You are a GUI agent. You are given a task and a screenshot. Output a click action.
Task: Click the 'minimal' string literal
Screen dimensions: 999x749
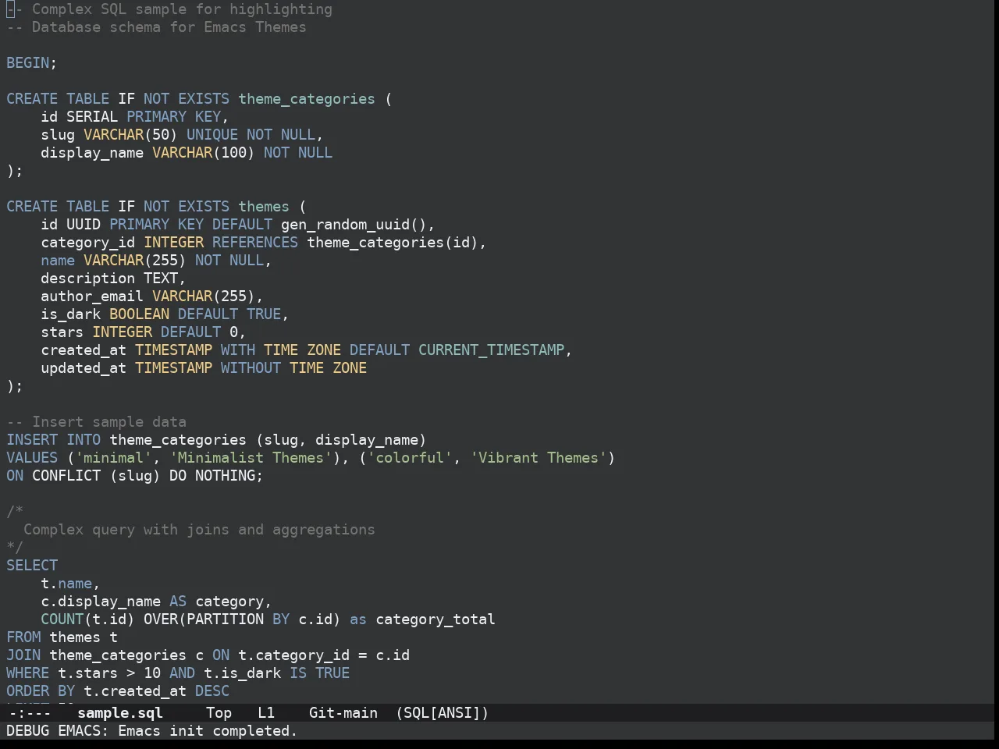[x=114, y=457]
